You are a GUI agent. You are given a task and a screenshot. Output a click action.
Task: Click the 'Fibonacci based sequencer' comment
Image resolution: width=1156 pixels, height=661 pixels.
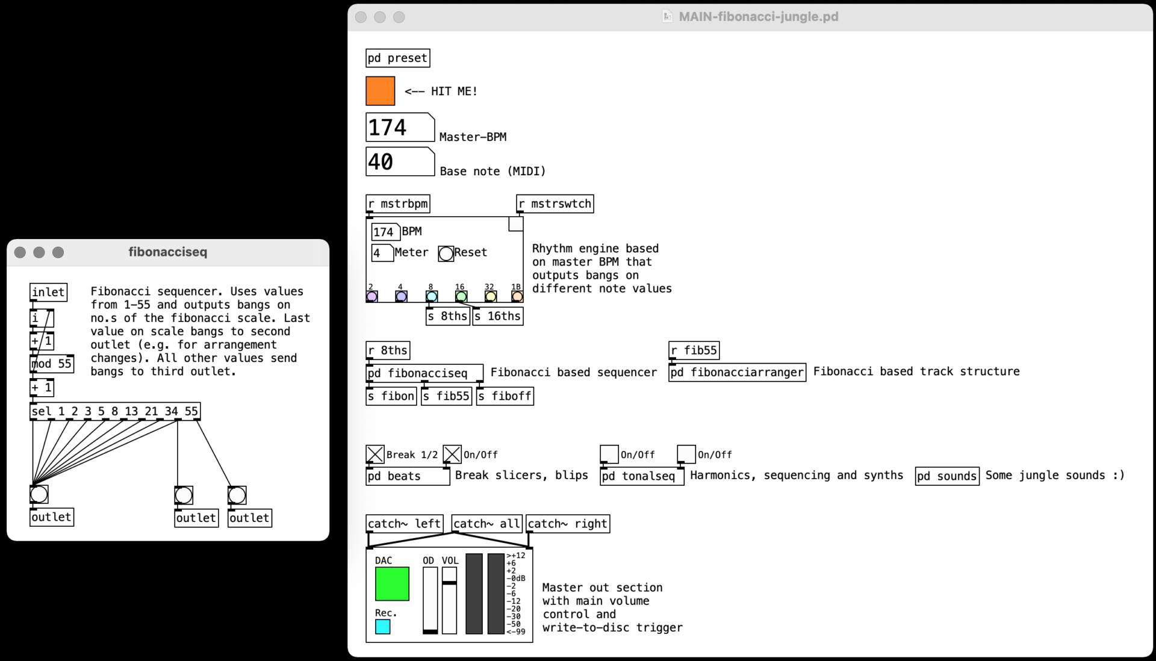tap(574, 373)
